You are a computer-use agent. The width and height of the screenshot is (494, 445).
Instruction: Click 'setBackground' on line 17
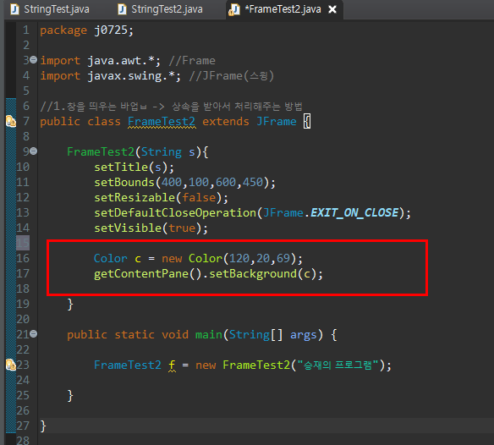coord(253,274)
